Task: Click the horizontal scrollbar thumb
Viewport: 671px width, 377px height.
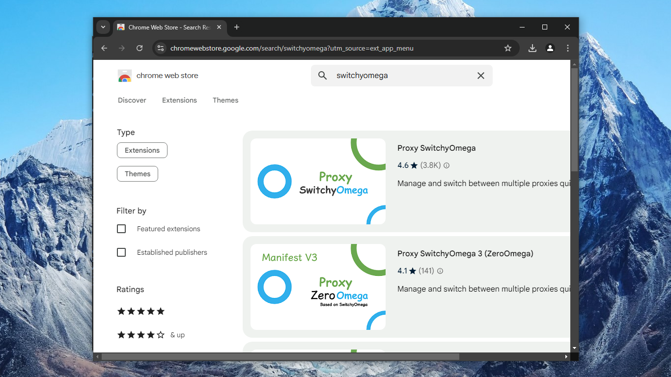Action: pos(280,356)
